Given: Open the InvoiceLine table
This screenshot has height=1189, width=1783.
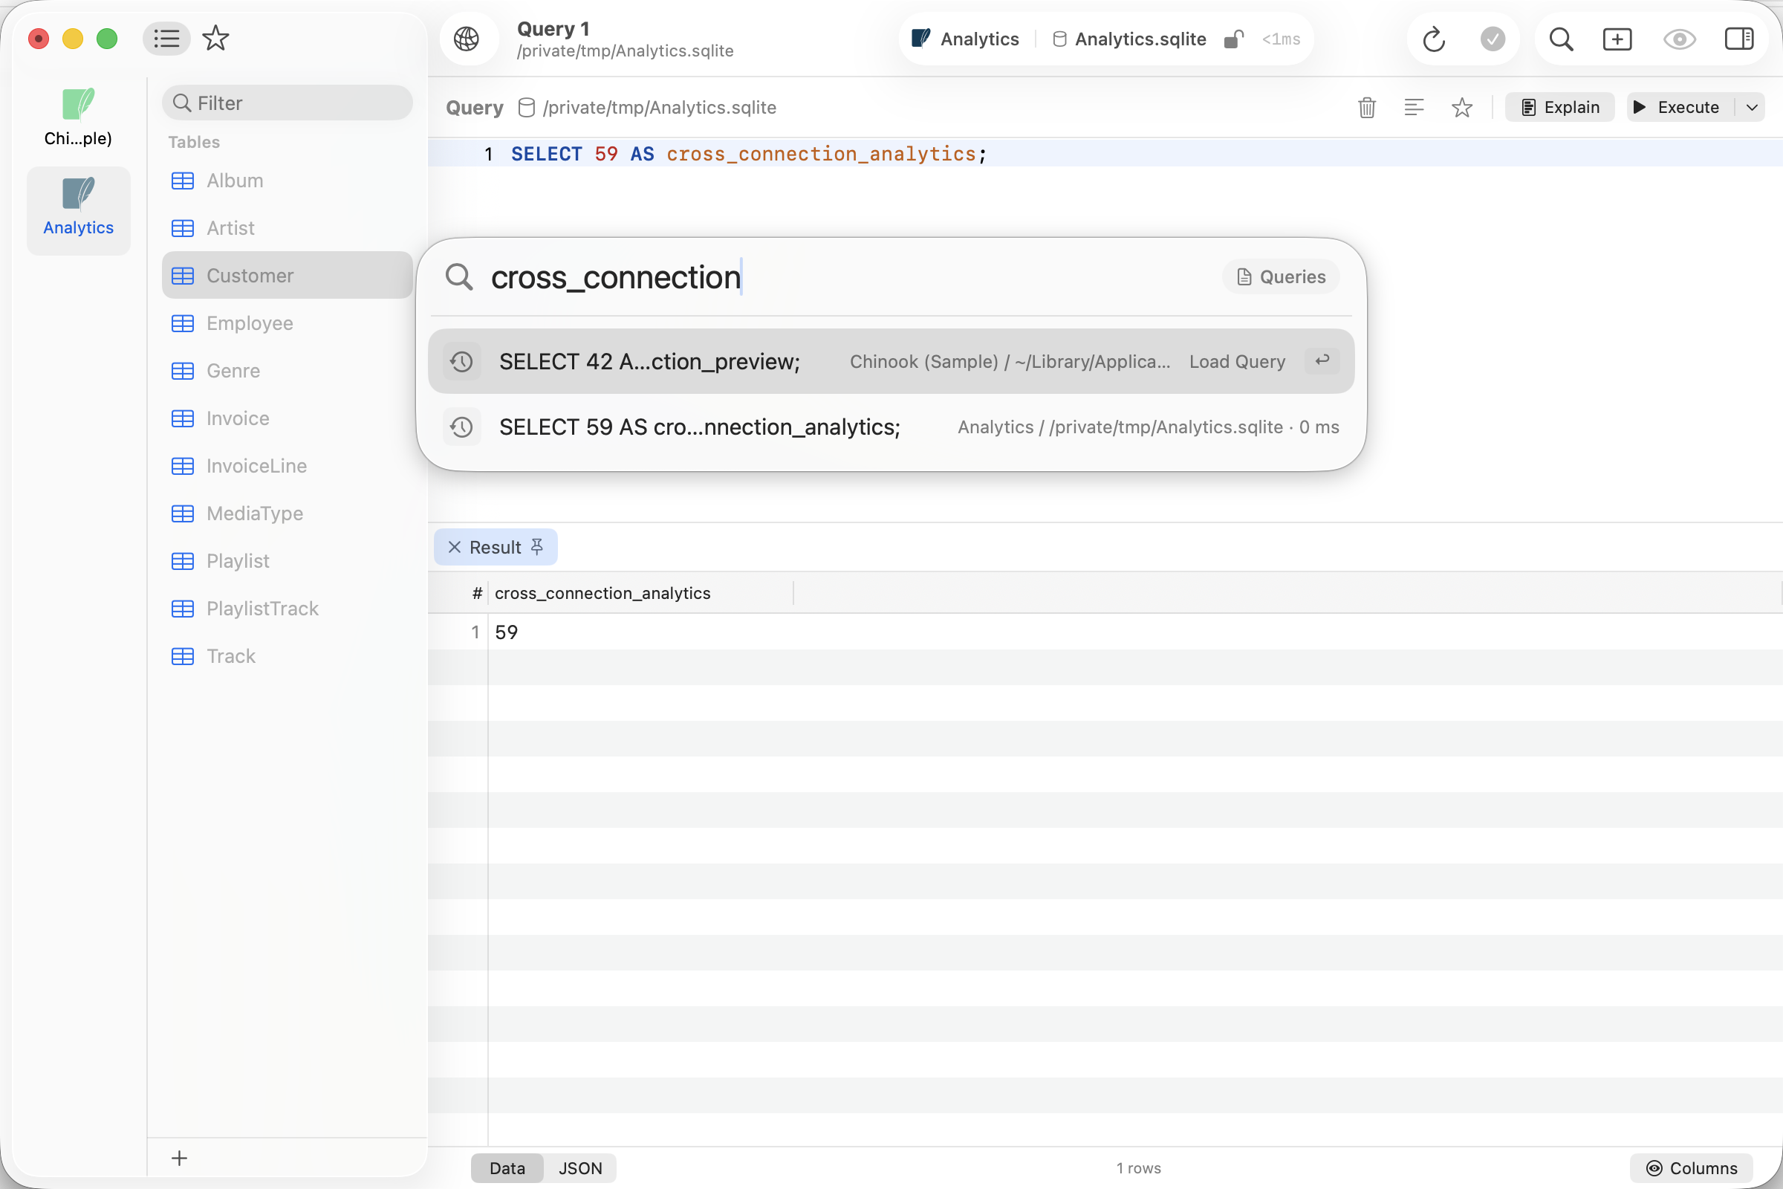Looking at the screenshot, I should click(x=288, y=466).
